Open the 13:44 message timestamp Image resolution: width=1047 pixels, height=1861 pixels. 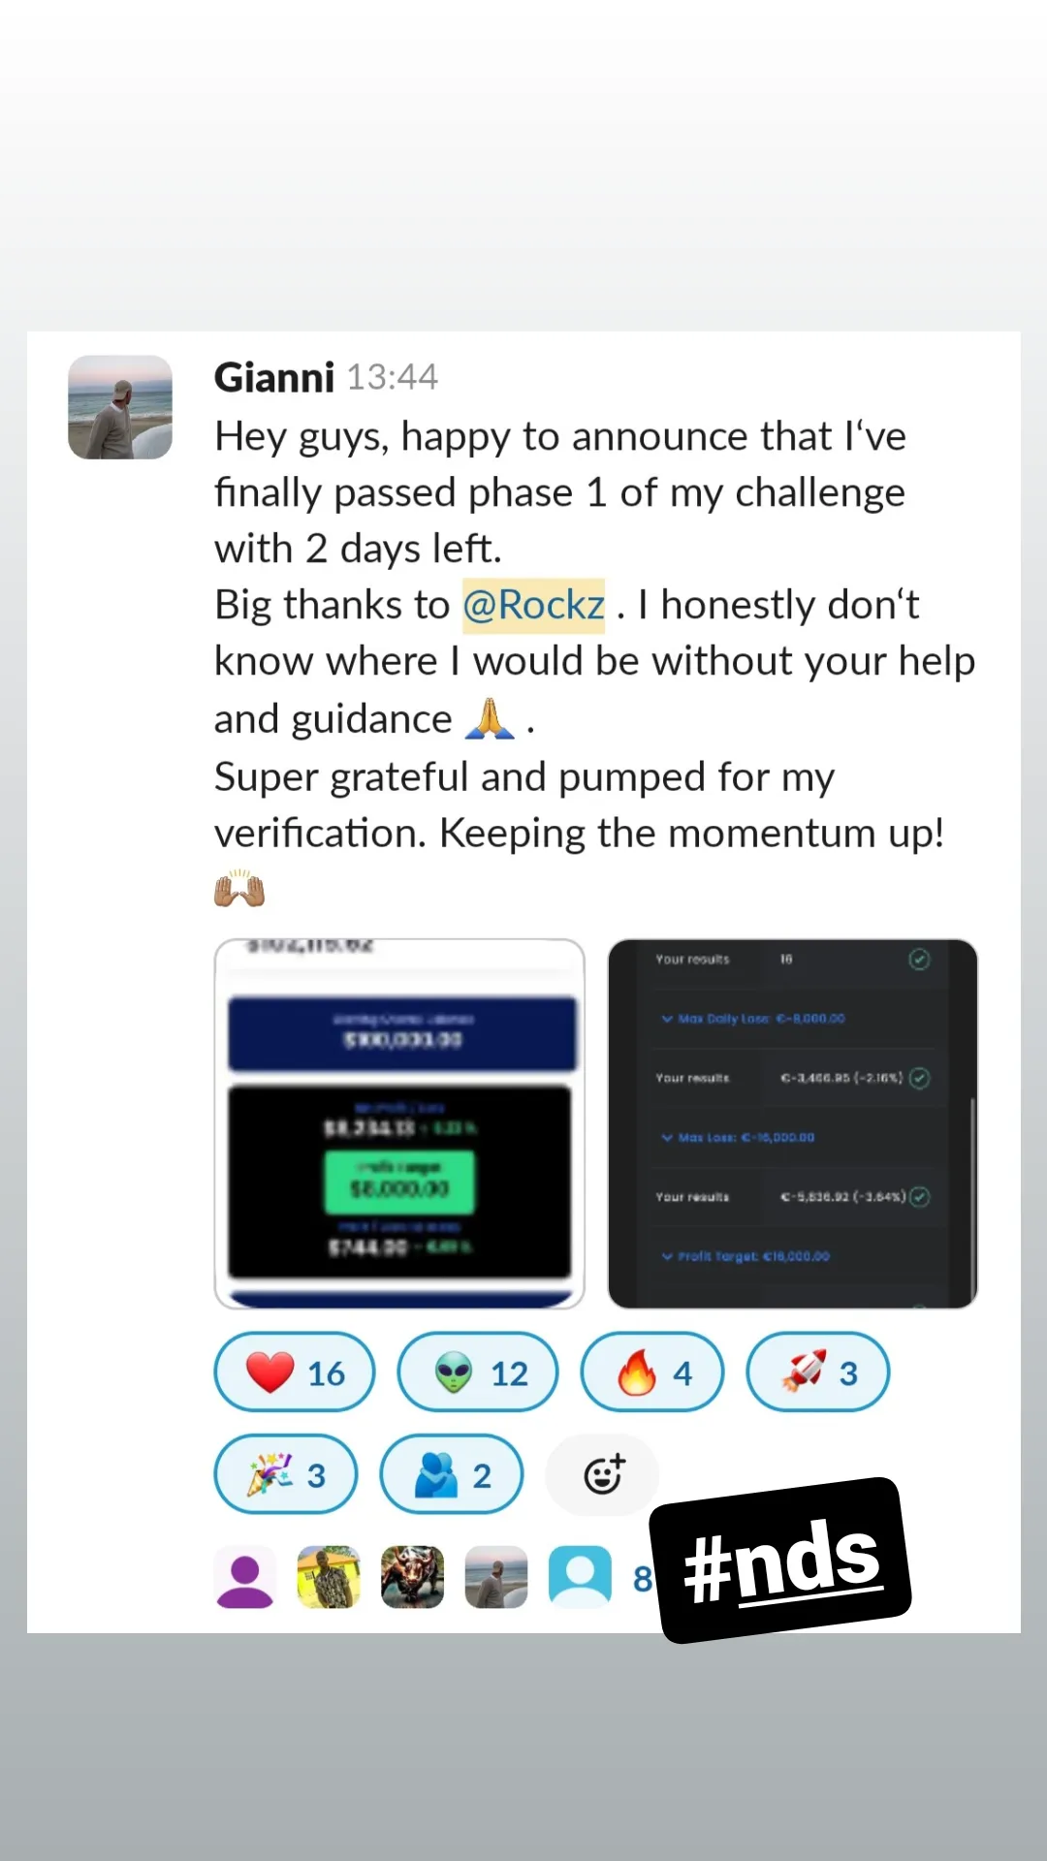393,377
